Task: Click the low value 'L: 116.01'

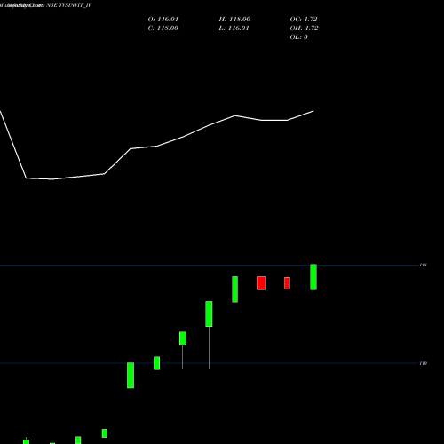Action: [234, 28]
